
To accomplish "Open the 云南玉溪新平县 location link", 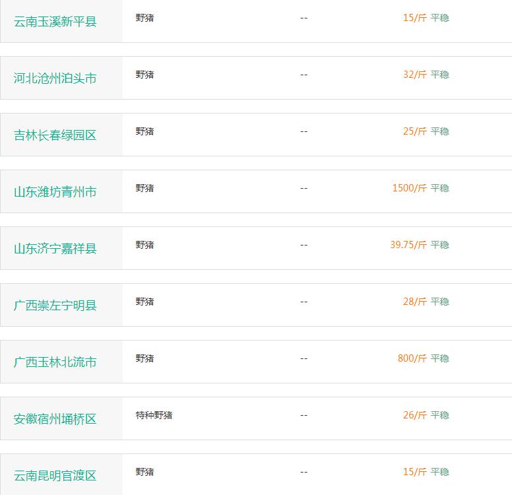I will pyautogui.click(x=55, y=22).
